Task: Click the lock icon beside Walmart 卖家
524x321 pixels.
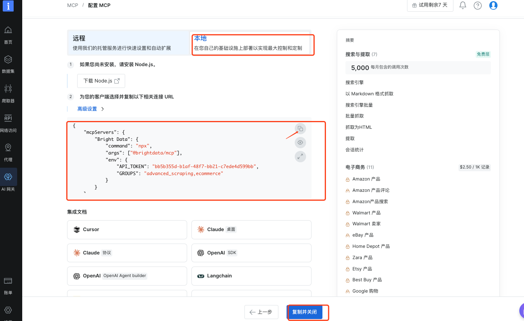Action: pyautogui.click(x=347, y=224)
